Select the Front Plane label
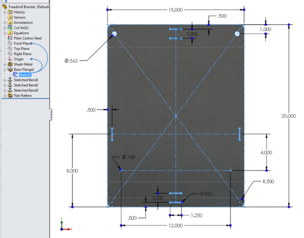This screenshot has width=304, height=238. pyautogui.click(x=23, y=43)
